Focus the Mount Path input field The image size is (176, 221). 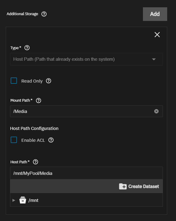tap(86, 111)
